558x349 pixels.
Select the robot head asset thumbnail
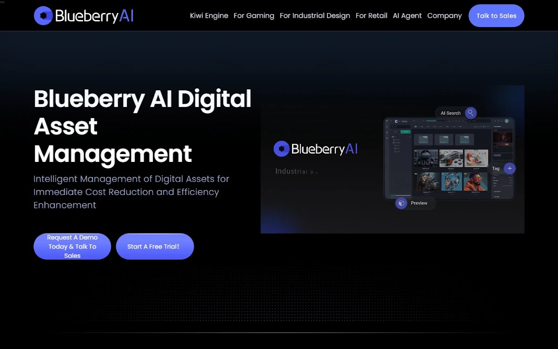pos(452,181)
